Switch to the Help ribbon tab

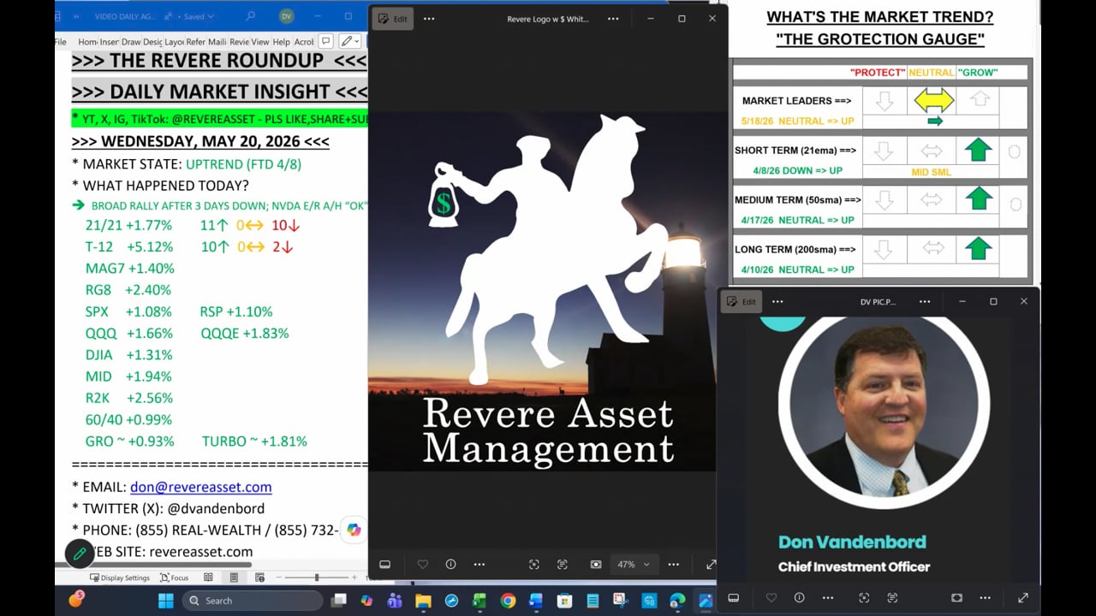click(x=281, y=42)
